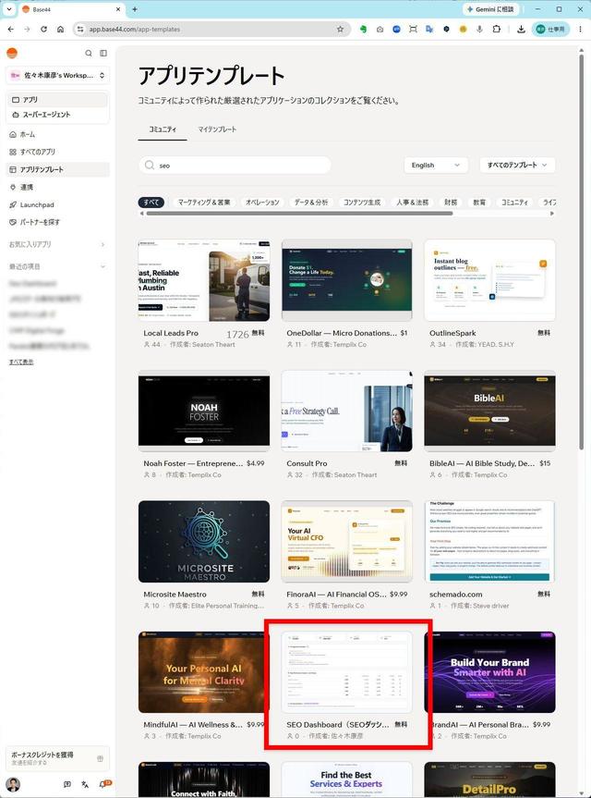The height and width of the screenshot is (798, 591).
Task: Filter by 財務 category chip
Action: (x=451, y=203)
